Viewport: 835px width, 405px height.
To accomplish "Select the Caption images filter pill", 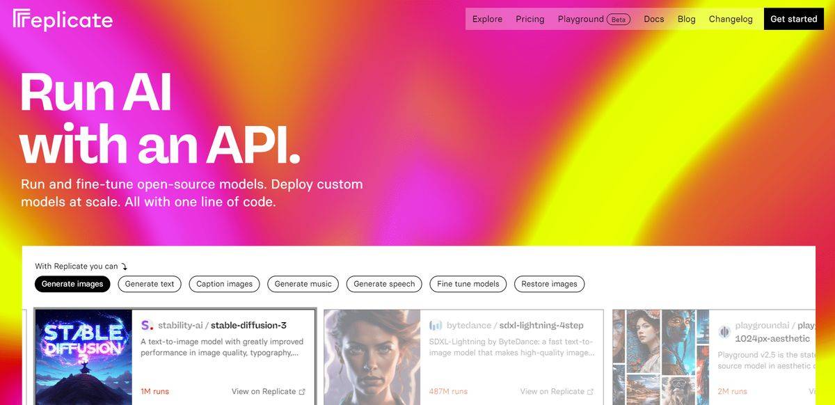I will click(225, 284).
